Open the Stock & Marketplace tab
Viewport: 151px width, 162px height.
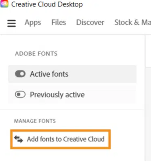[x=133, y=22]
